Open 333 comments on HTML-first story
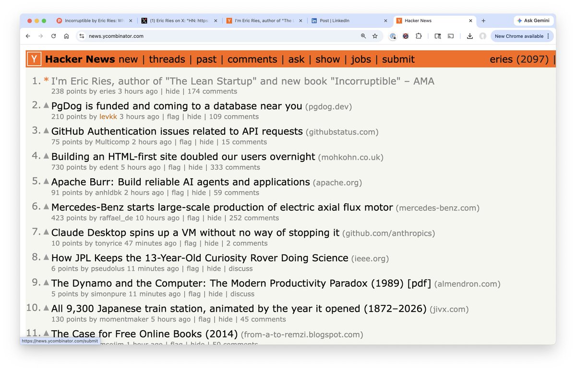Screen dimensions: 576x371 [x=235, y=167]
